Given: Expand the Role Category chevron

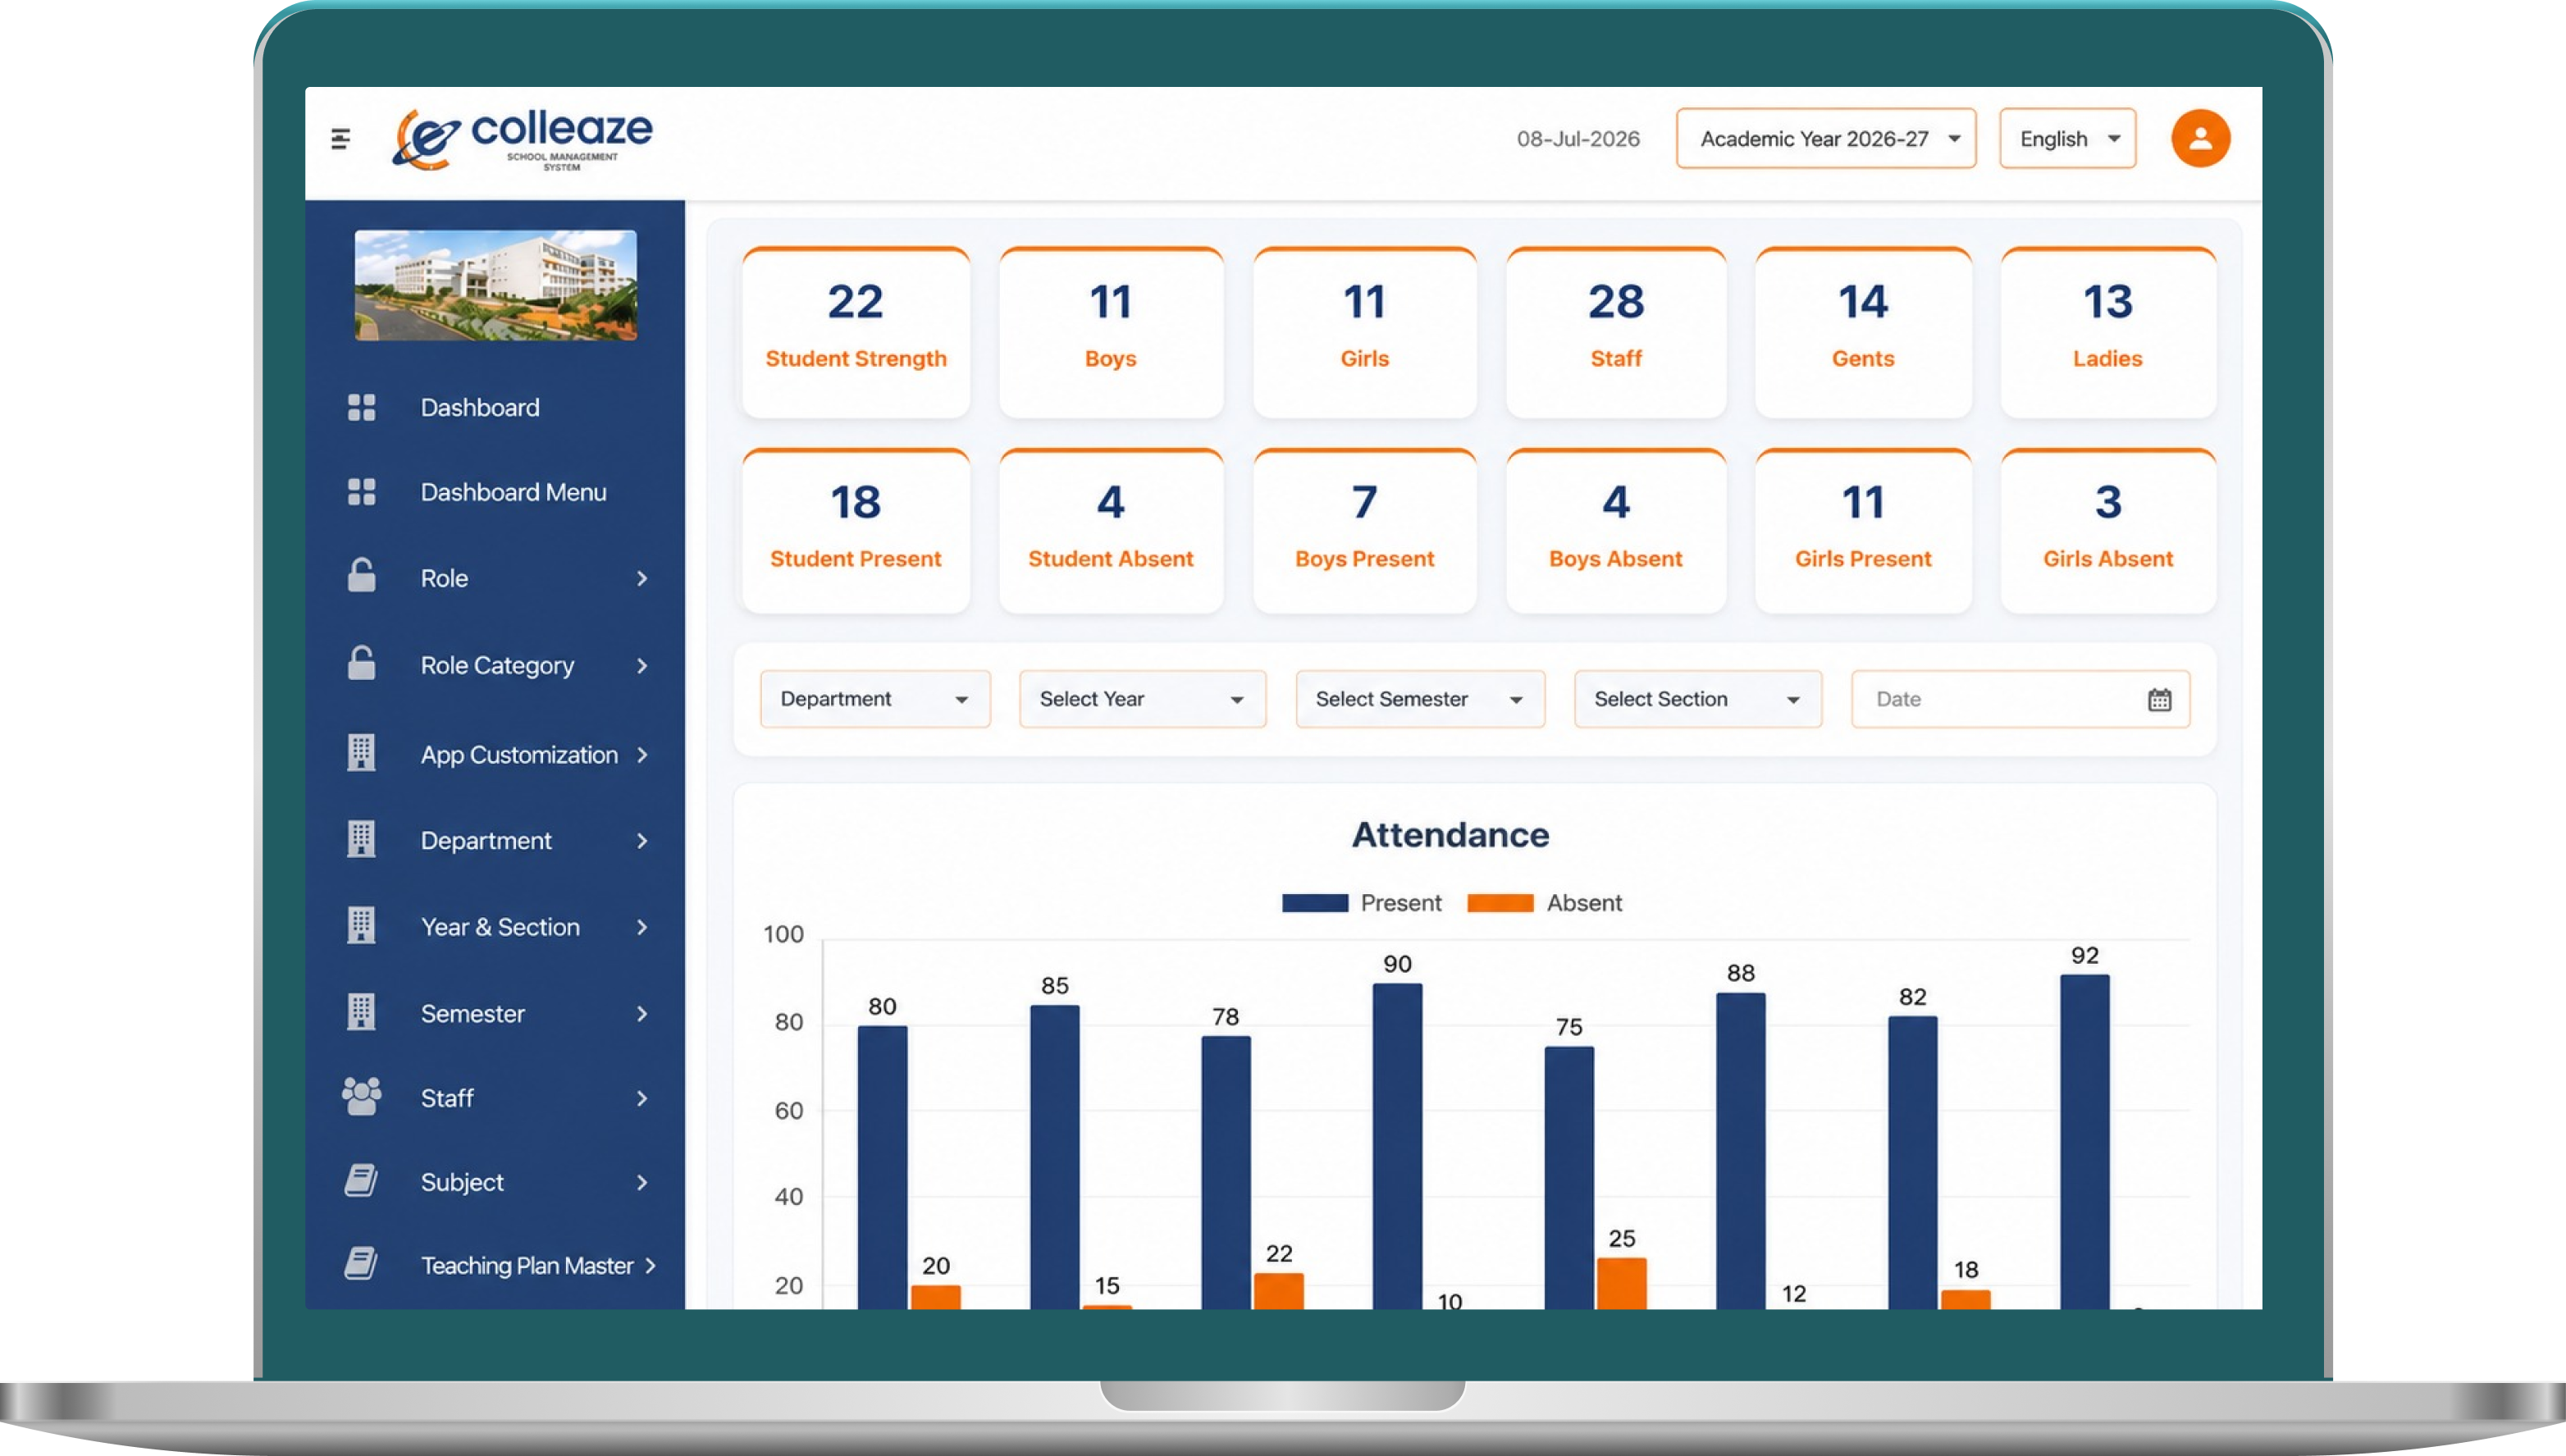Looking at the screenshot, I should pos(642,666).
